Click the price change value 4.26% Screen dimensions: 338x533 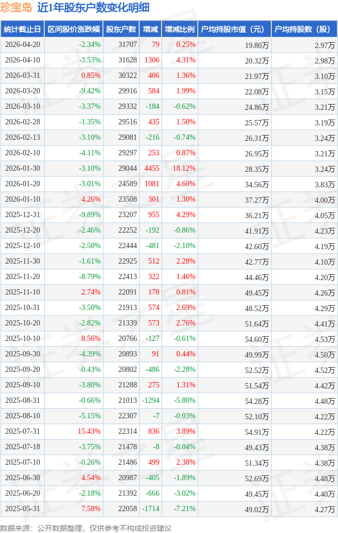click(x=91, y=199)
